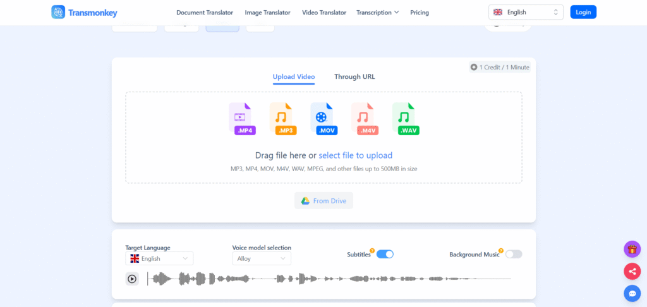The width and height of the screenshot is (647, 307).
Task: Turn off the Subtitles switch
Action: [385, 254]
